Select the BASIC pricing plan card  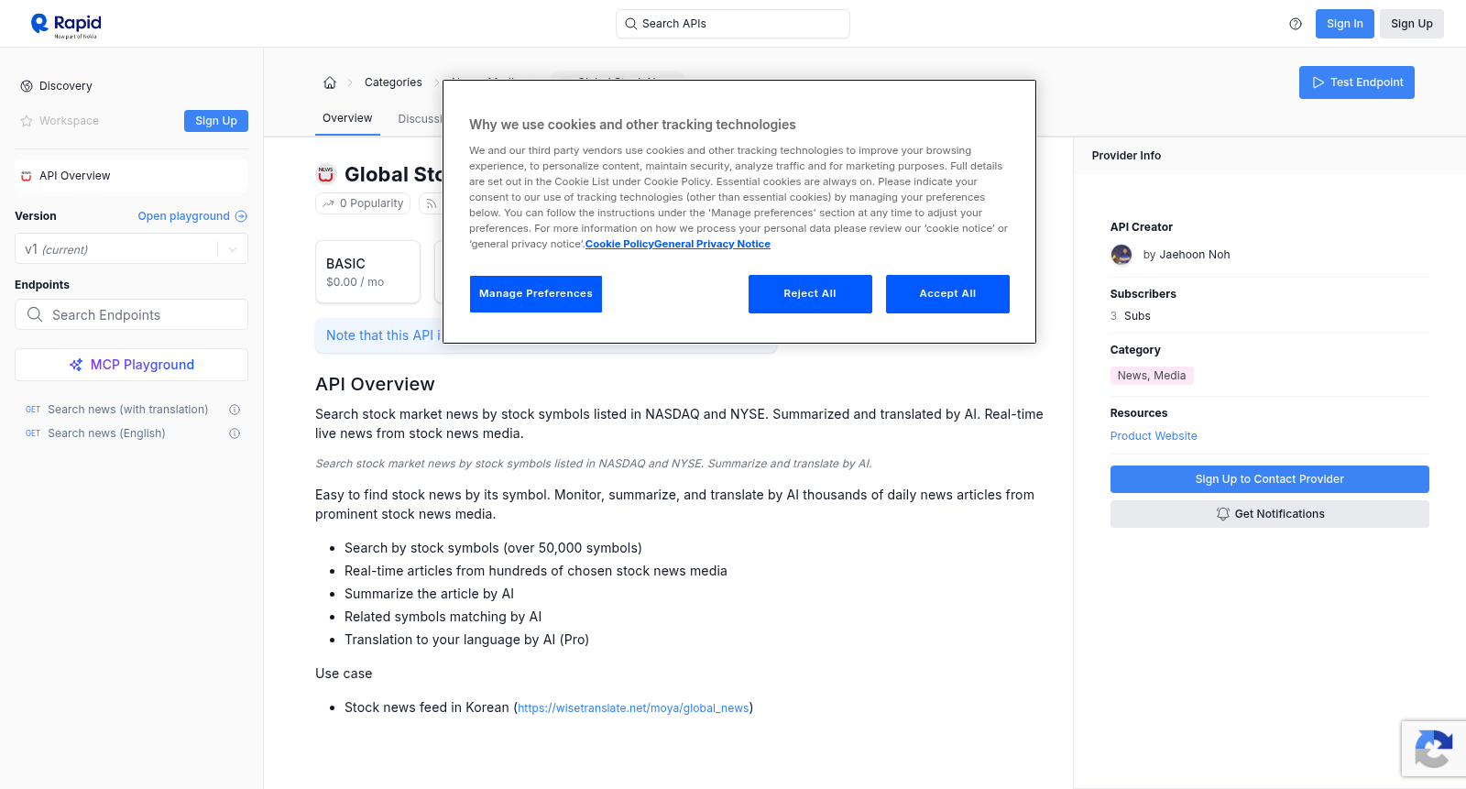[x=367, y=272]
